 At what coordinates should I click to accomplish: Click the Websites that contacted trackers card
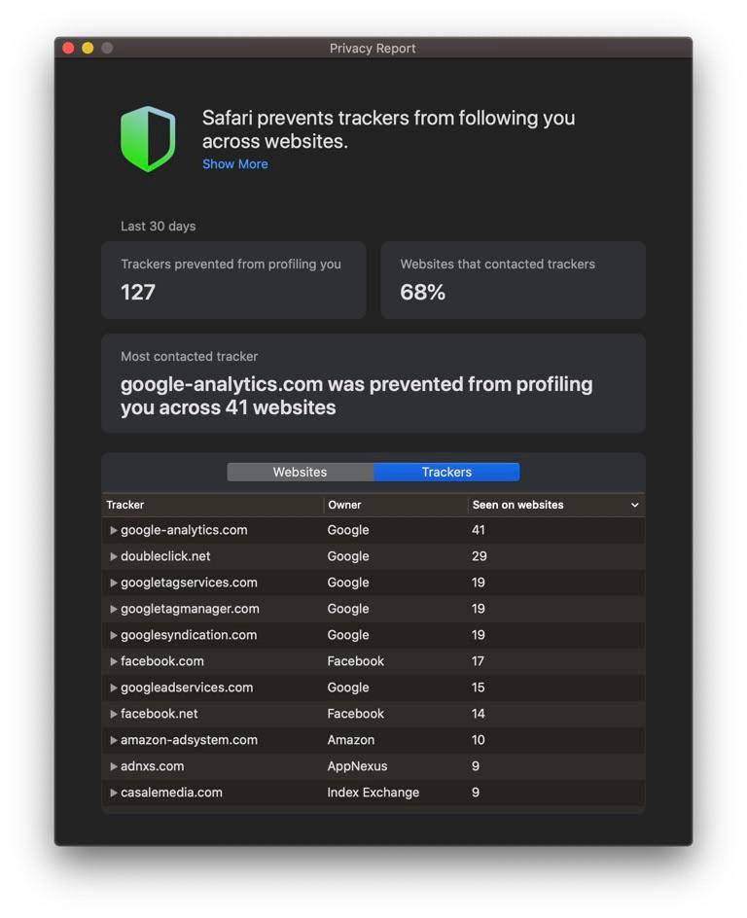tap(513, 280)
